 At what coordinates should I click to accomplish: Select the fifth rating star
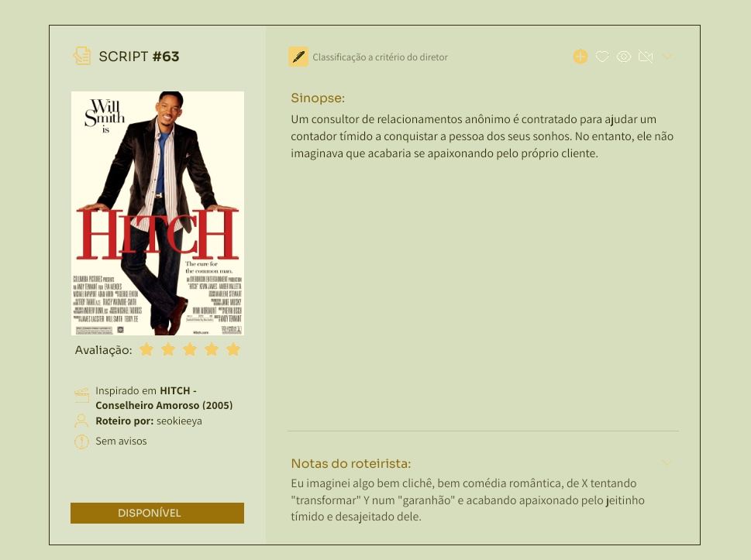tap(233, 349)
